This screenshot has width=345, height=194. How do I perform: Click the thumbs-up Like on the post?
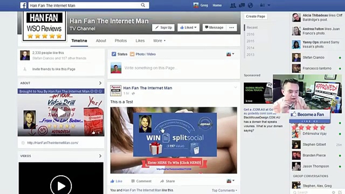[116, 181]
